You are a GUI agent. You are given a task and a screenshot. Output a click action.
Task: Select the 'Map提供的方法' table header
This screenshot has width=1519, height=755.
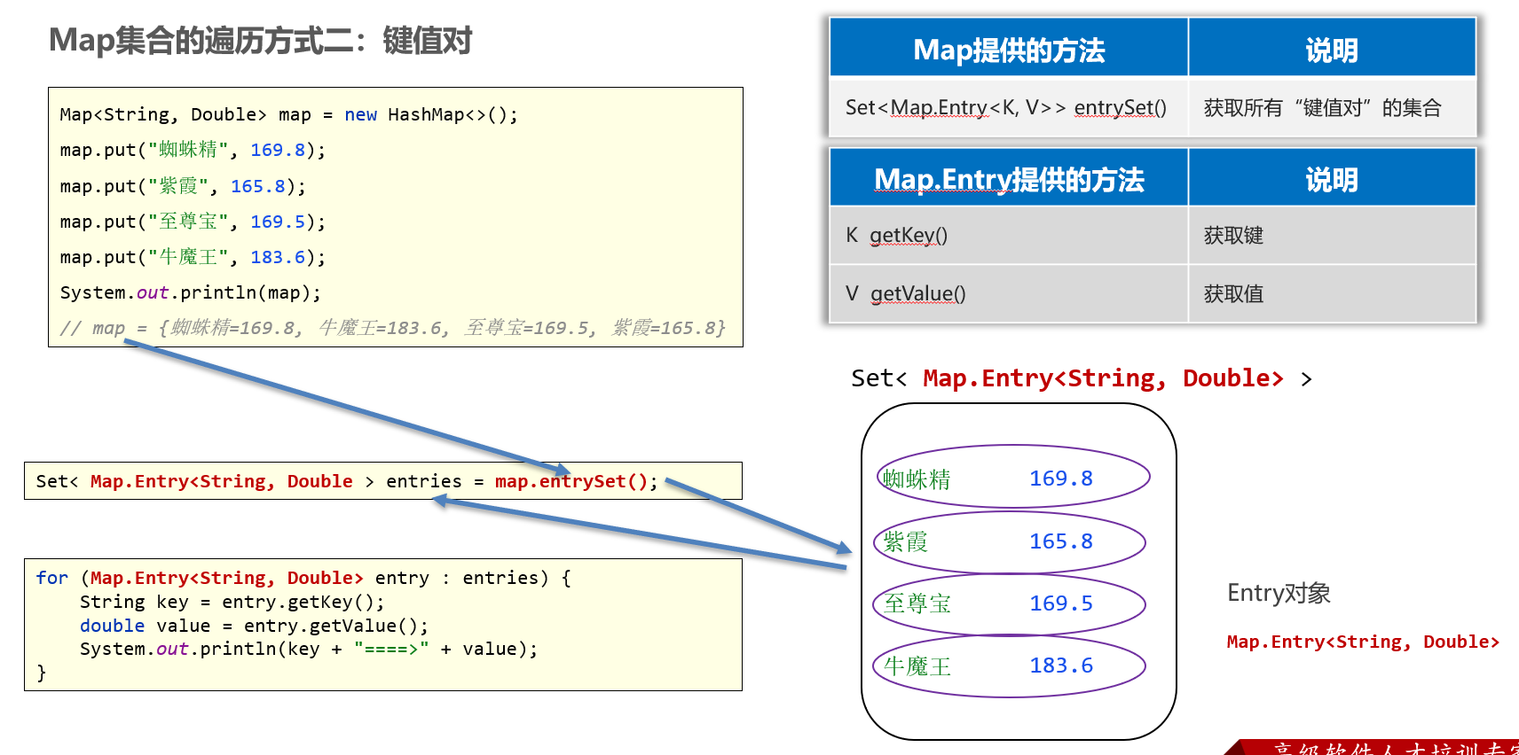pyautogui.click(x=1009, y=50)
